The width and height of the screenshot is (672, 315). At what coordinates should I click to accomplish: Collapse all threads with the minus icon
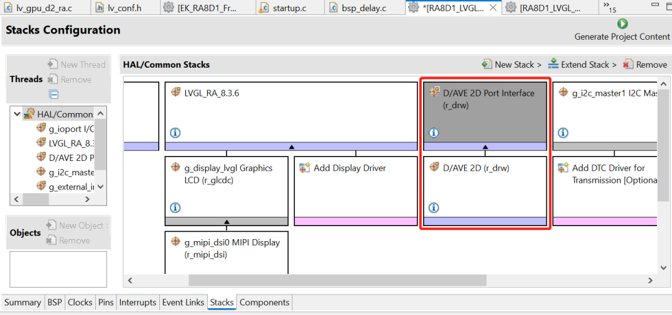tap(54, 94)
